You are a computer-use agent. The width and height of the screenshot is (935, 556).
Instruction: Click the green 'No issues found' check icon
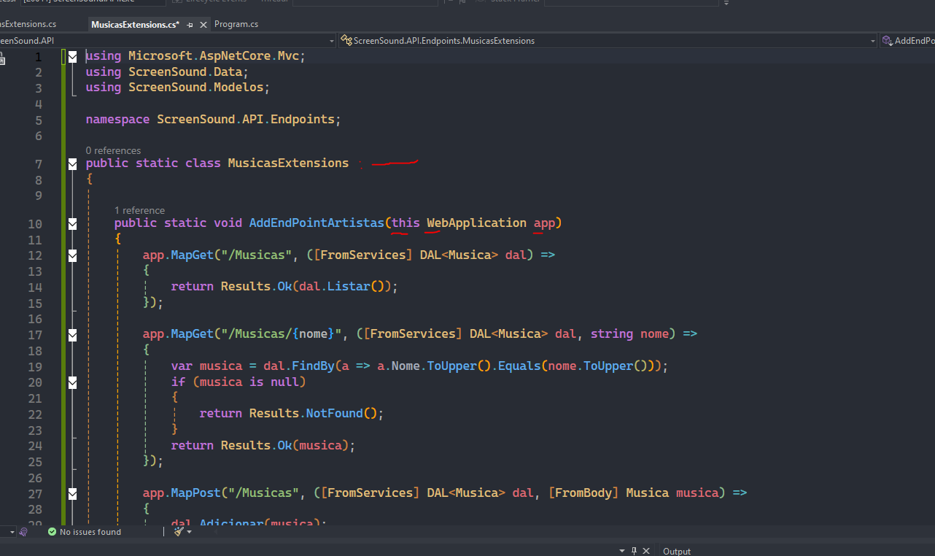52,532
